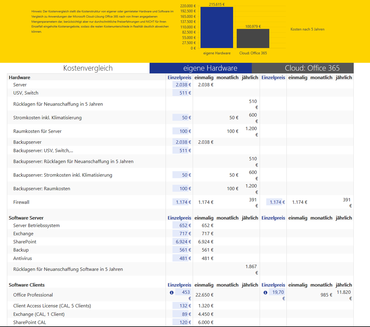This screenshot has width=370, height=327.
Task: Click info icon beside Office 365 19,70 price
Action: (265, 292)
